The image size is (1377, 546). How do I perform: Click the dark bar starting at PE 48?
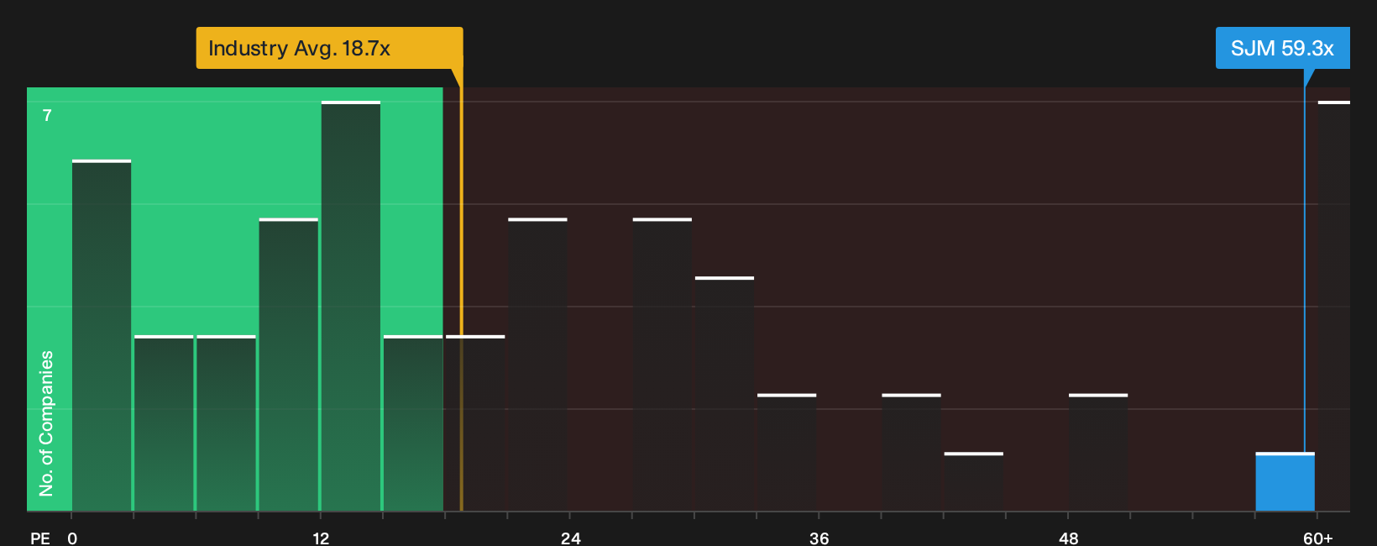pos(1098,452)
